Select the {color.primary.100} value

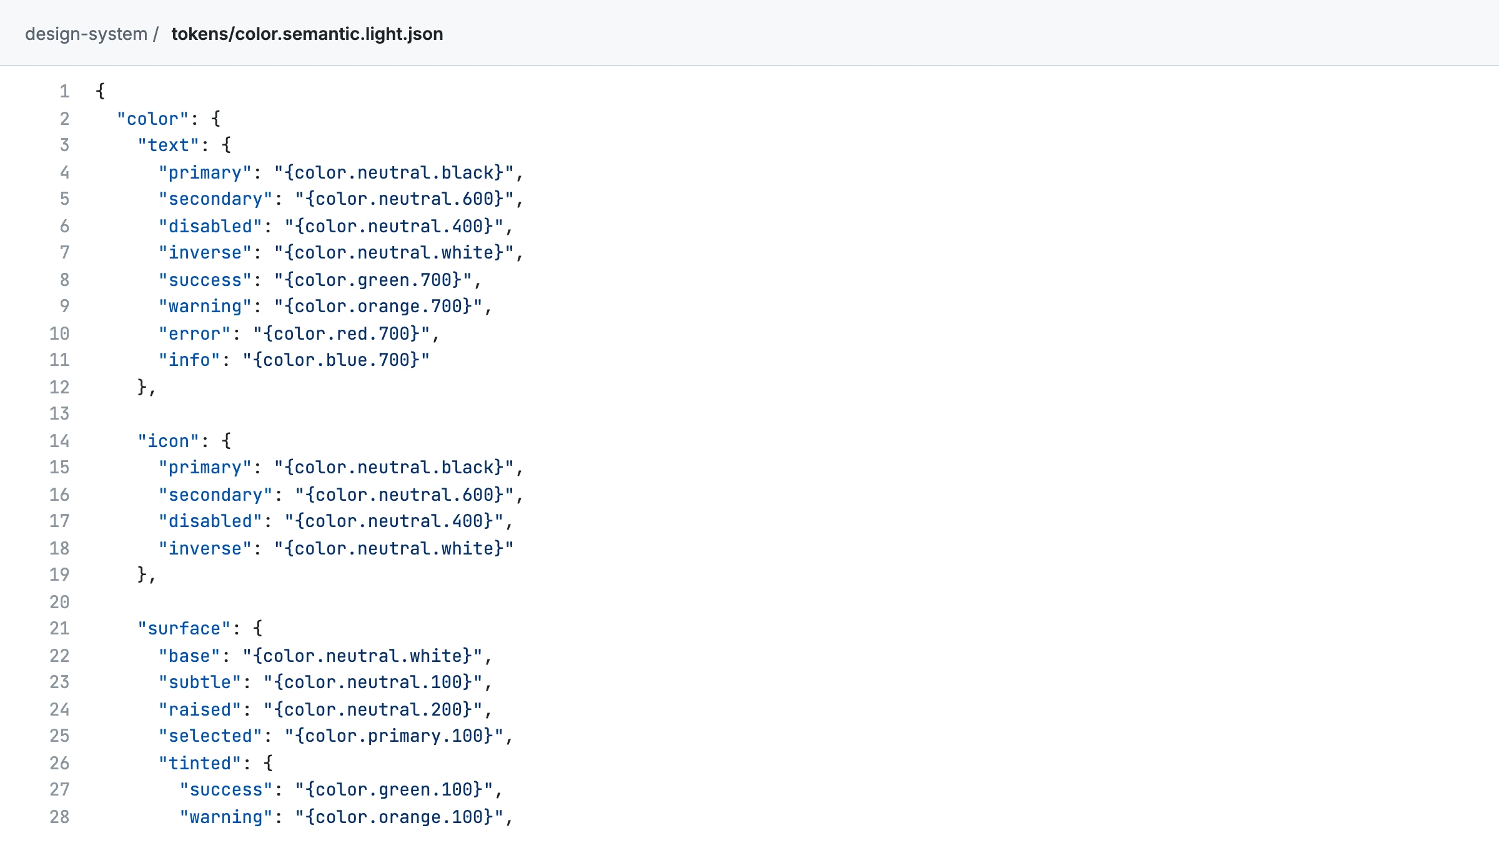(394, 736)
